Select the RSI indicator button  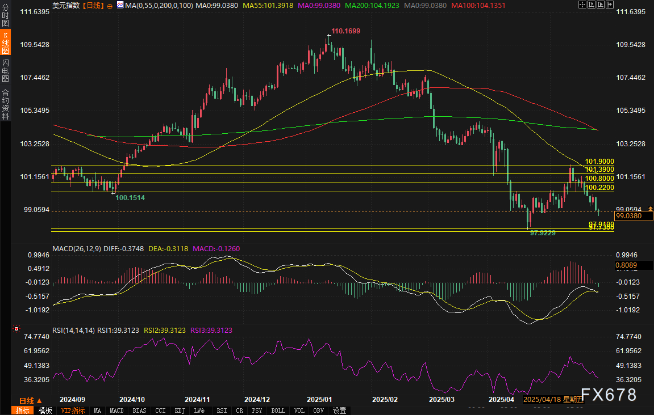(x=221, y=410)
